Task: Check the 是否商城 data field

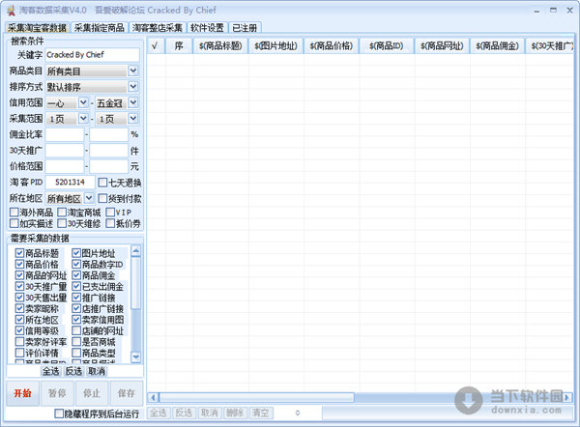Action: (76, 342)
